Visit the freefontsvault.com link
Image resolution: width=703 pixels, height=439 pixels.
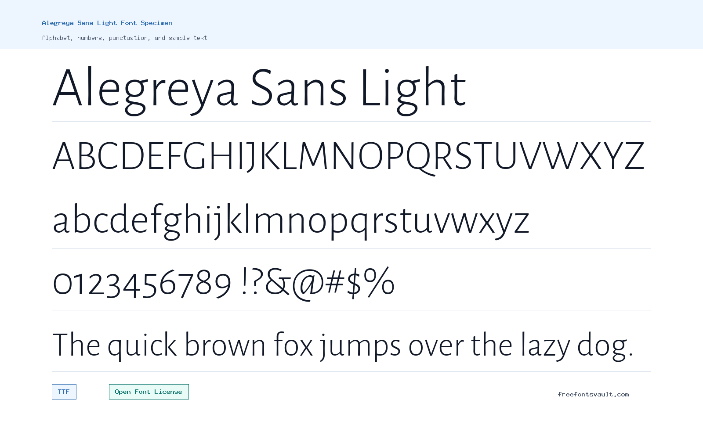(593, 394)
